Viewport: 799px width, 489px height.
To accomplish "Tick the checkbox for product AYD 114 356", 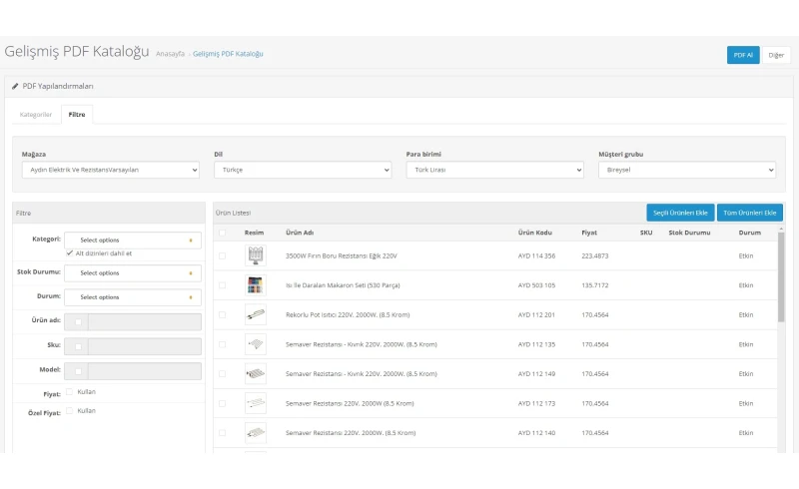I will coord(222,255).
